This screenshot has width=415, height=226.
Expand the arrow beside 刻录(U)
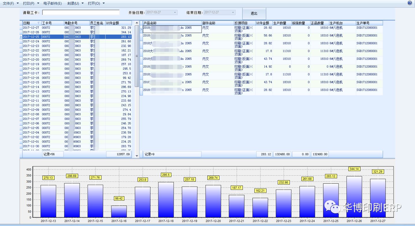pyautogui.click(x=83, y=3)
